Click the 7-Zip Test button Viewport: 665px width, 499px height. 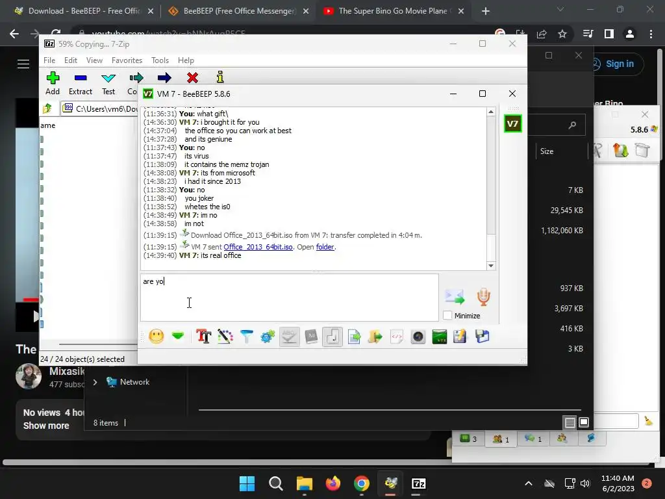[108, 83]
